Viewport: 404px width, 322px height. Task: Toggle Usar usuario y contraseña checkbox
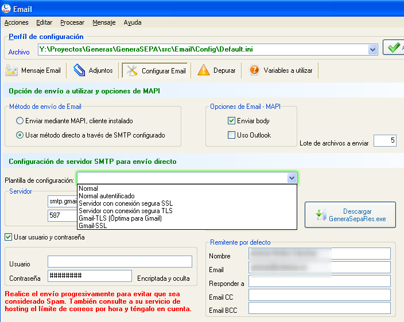pyautogui.click(x=8, y=237)
